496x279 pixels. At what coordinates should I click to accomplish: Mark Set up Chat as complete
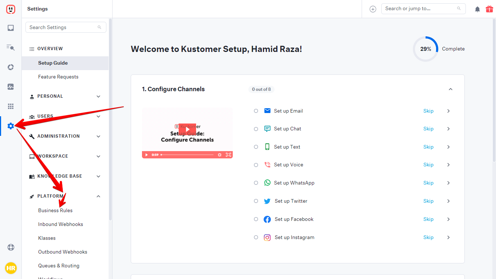(x=256, y=129)
